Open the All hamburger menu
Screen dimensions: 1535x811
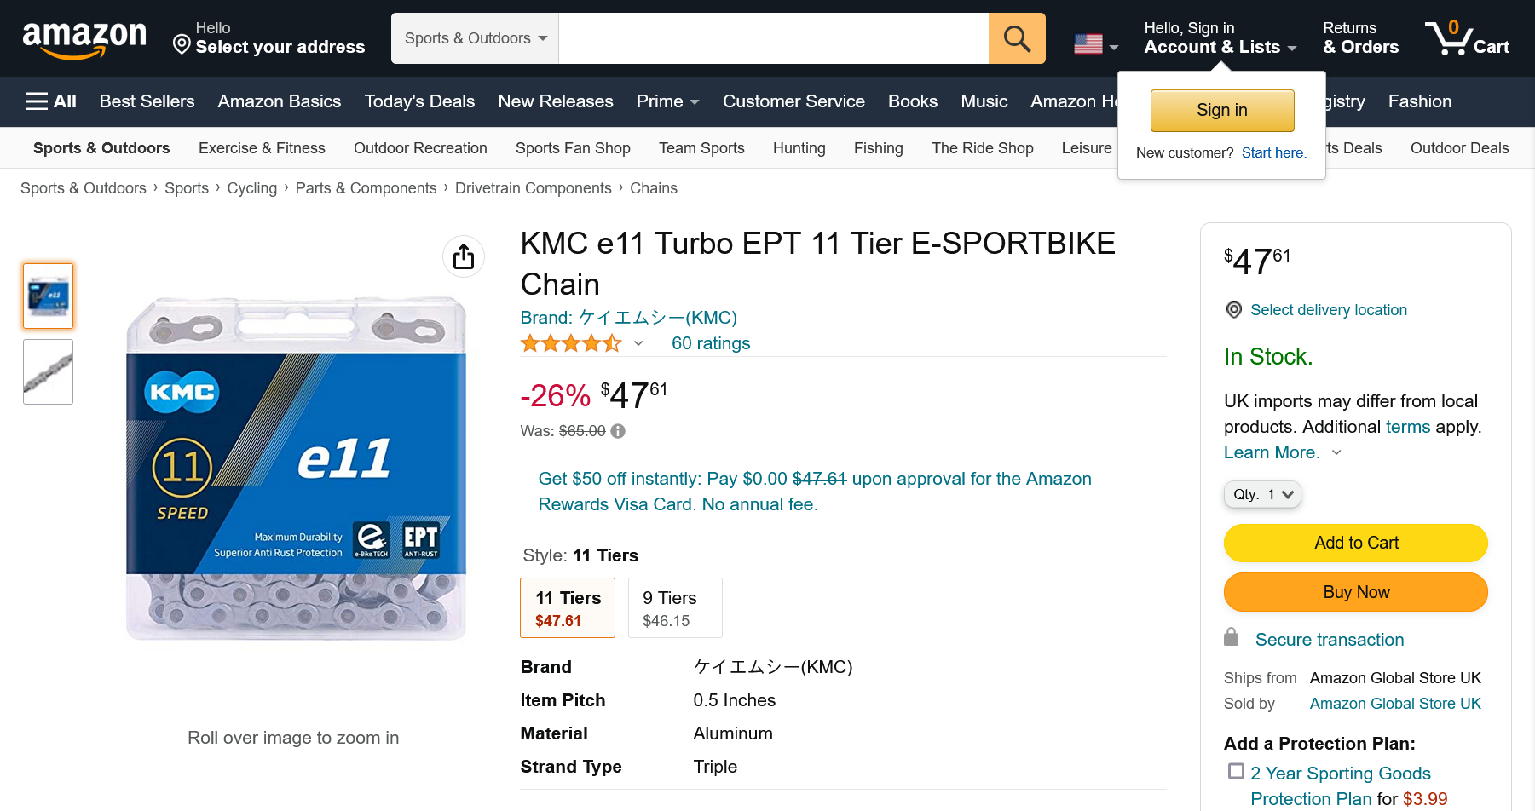[50, 101]
